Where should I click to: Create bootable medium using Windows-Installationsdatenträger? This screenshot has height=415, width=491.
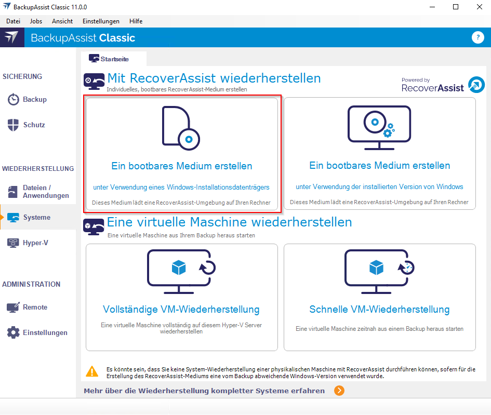coord(181,154)
